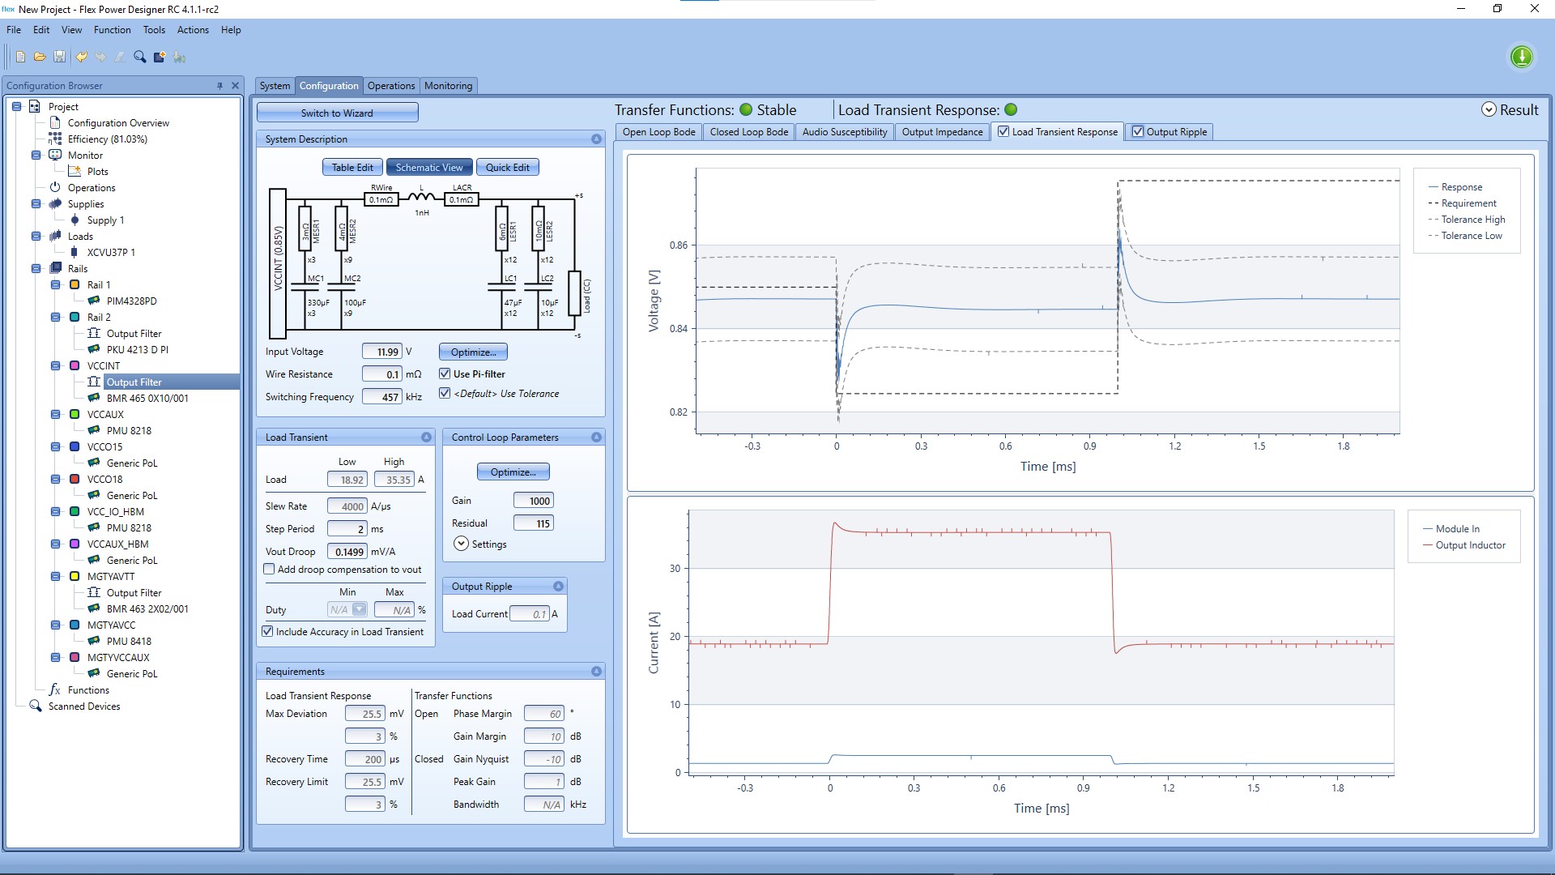Click the yellow Undo arrow icon
1555x875 pixels.
click(x=81, y=57)
